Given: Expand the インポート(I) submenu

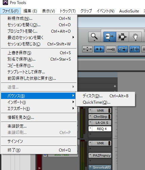Looking at the screenshot, I should coord(38,102).
